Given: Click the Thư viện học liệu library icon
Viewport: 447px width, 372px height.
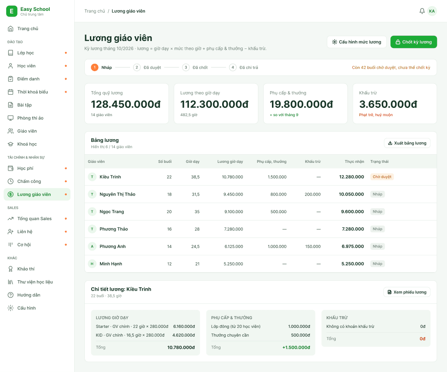Looking at the screenshot, I should [10, 282].
